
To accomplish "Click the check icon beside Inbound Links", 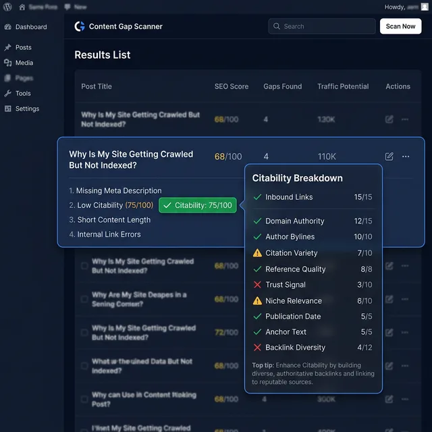I will (257, 197).
